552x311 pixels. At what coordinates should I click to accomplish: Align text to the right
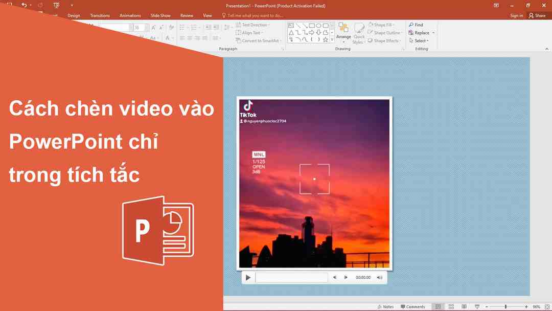197,38
